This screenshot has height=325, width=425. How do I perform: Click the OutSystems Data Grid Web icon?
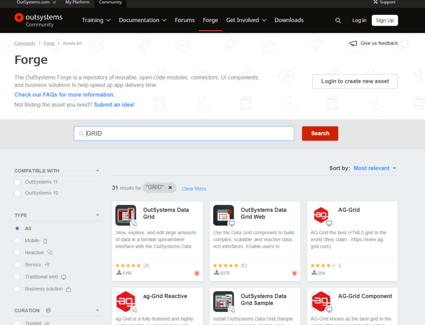(x=224, y=216)
